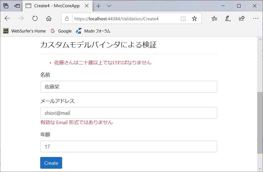Click the 名前 text field
Viewport: 263px width, 172px height.
tap(128, 87)
